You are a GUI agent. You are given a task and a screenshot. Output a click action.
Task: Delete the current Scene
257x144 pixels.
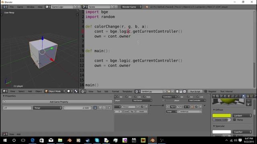(x=116, y=7)
